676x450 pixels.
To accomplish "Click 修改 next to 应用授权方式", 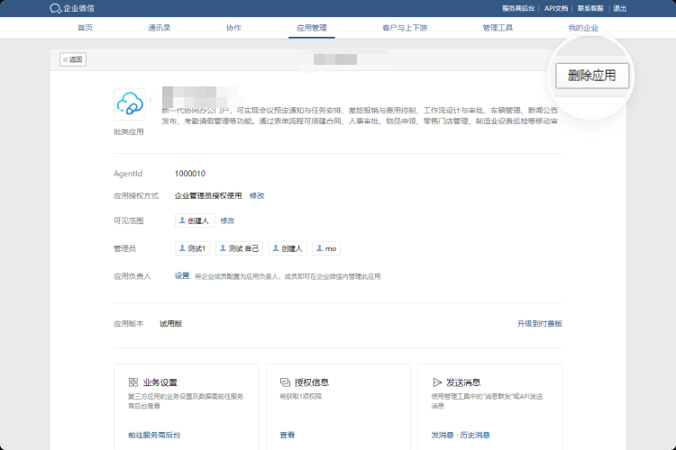I will tap(257, 195).
